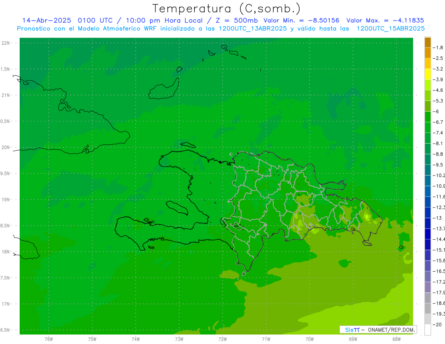Click the '22N' latitude axis label
The image size is (445, 344).
(6, 43)
